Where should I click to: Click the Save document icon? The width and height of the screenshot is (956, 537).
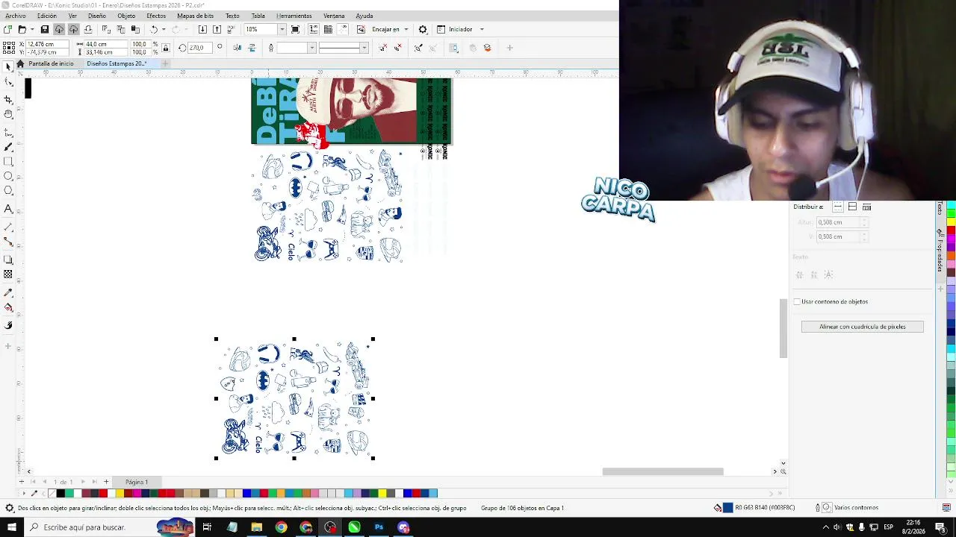pos(45,29)
